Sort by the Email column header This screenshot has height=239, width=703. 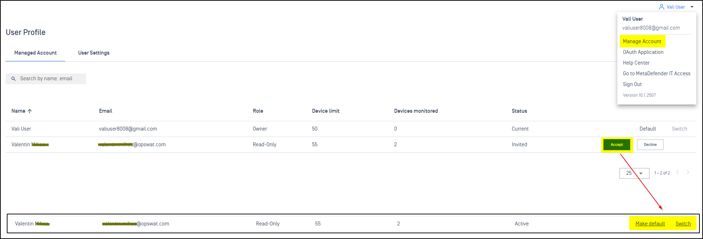(106, 111)
